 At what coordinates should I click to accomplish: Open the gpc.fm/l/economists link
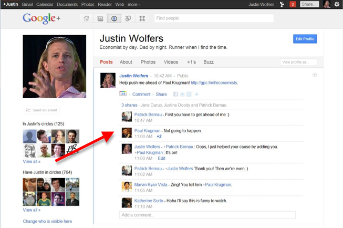click(214, 82)
